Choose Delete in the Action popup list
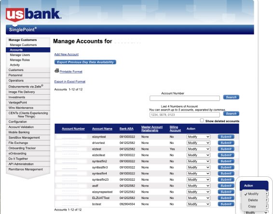The height and width of the screenshot is (214, 273). (x=253, y=200)
